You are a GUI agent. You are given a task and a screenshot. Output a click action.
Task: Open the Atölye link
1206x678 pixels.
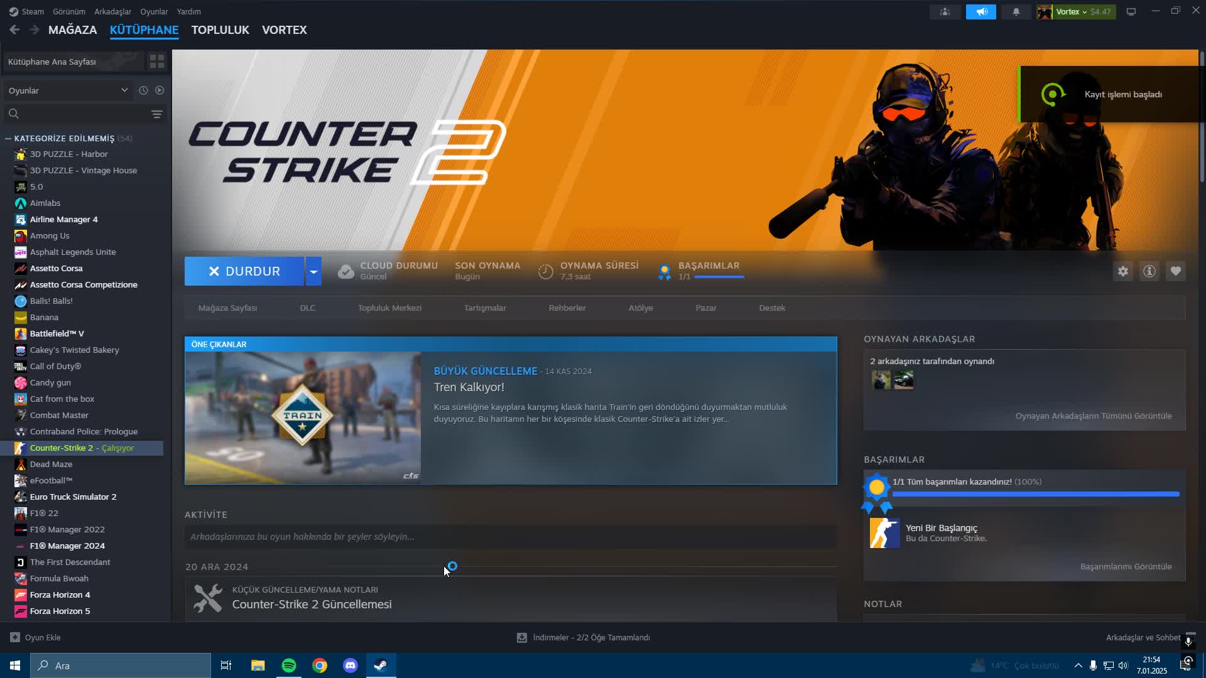640,308
